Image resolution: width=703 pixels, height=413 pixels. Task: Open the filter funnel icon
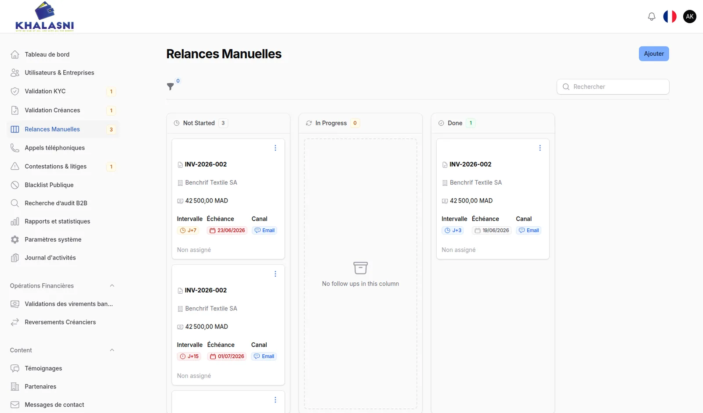coord(170,86)
